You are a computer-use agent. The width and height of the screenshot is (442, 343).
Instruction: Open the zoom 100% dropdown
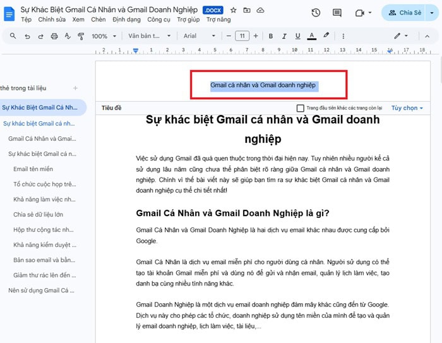(103, 36)
